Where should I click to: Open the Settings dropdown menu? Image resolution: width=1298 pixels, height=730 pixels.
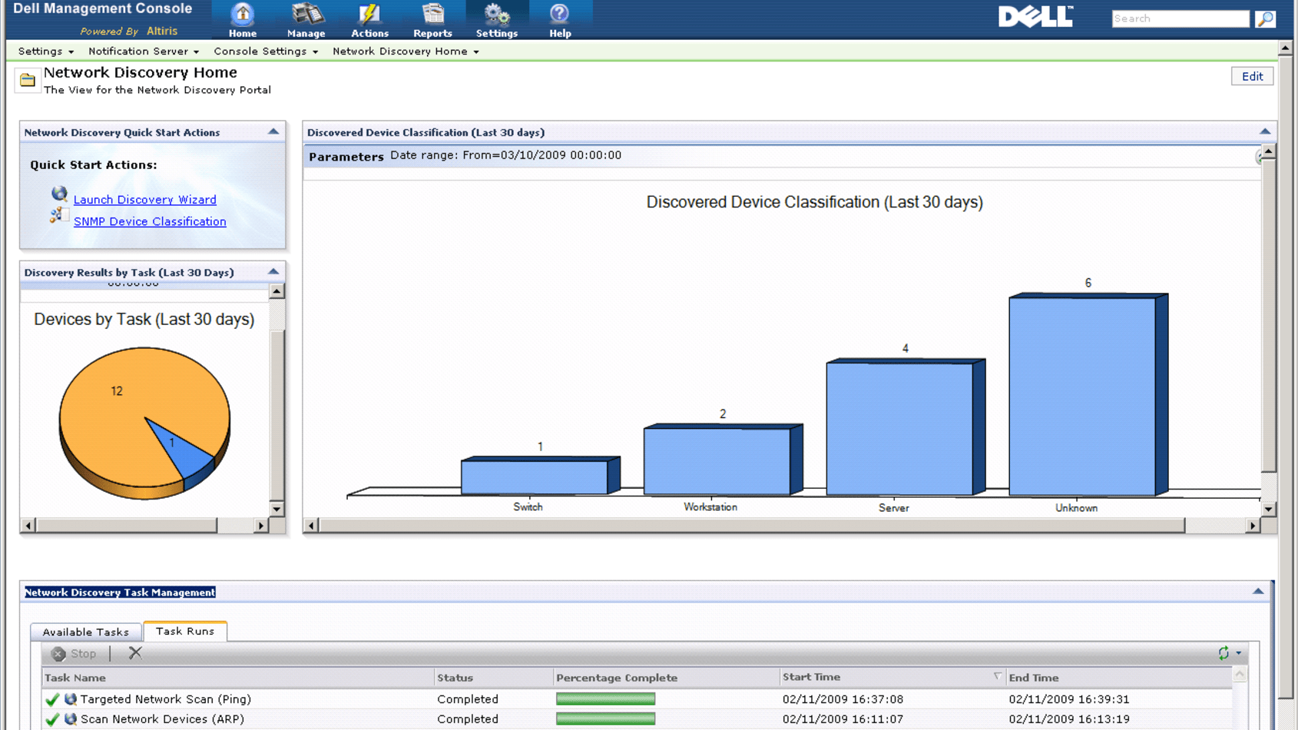[x=46, y=51]
